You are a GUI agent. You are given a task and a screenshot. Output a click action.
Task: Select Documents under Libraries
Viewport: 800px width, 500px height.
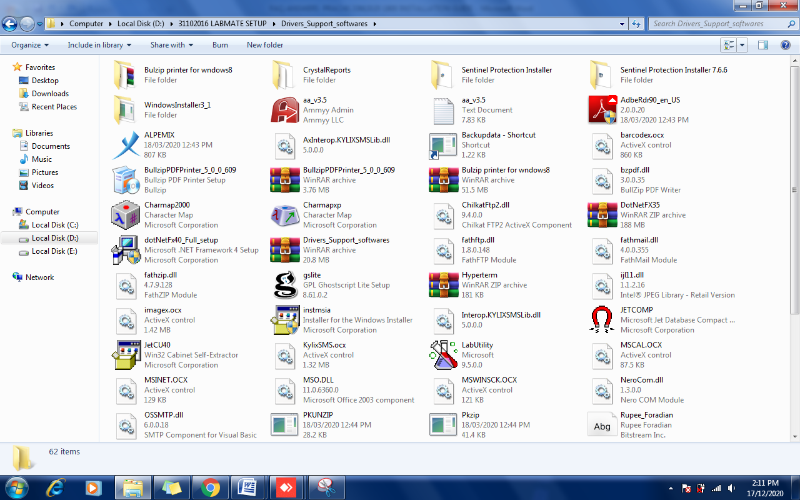51,146
